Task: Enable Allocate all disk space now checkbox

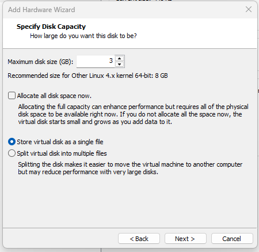Action: click(x=12, y=96)
